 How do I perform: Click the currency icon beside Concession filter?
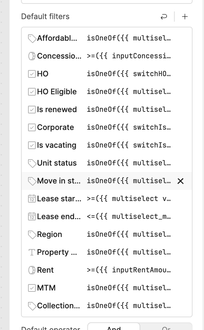(x=32, y=56)
